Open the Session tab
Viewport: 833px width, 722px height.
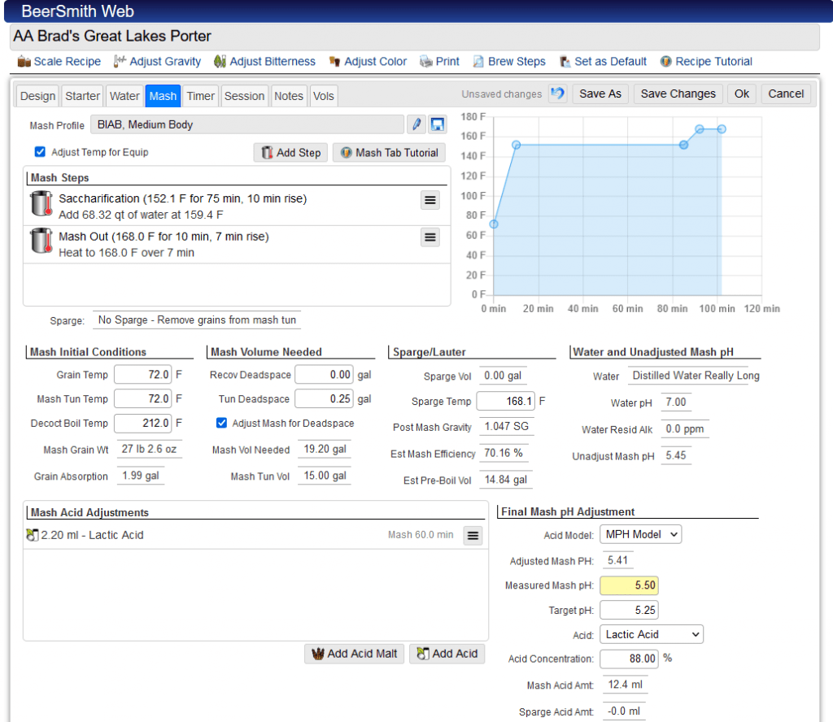click(244, 95)
